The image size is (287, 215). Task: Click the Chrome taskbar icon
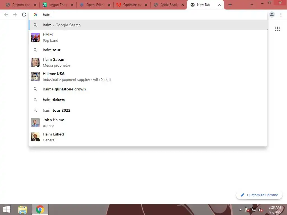point(40,209)
